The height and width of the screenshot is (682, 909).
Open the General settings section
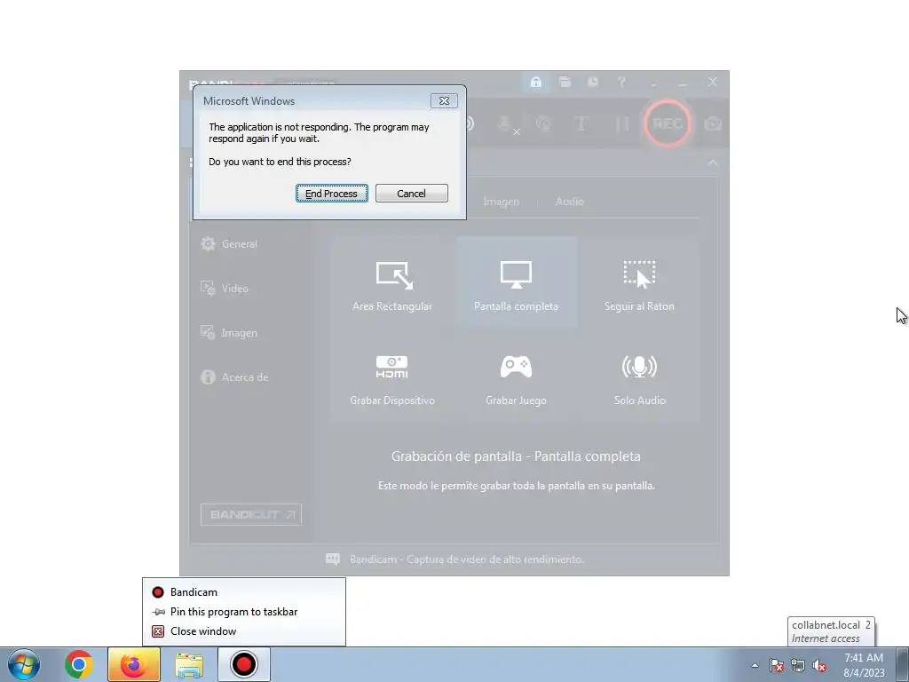tap(229, 244)
